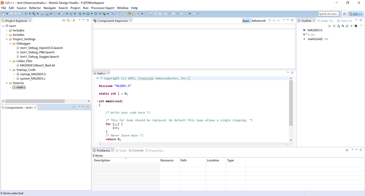The width and height of the screenshot is (365, 196).
Task: Open the Refactor menu
Action: pyautogui.click(x=35, y=8)
